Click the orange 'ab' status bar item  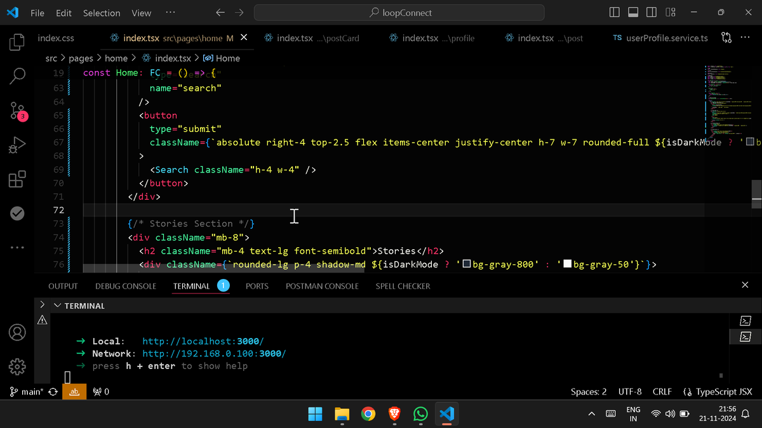[x=74, y=392]
